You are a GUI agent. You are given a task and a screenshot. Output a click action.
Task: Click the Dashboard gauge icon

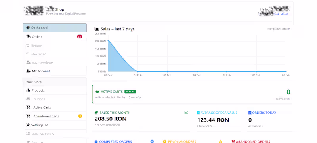[x=28, y=28]
